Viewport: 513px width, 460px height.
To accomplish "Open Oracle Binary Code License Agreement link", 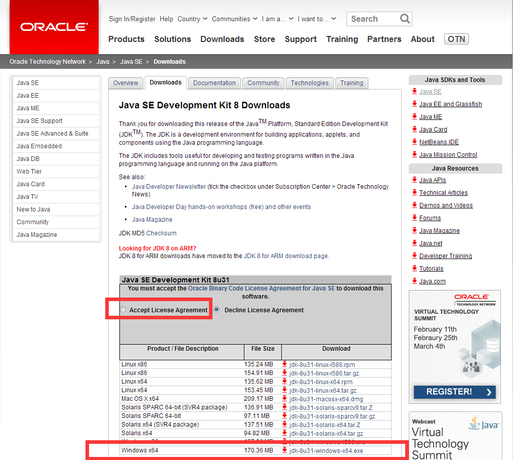I will [x=262, y=288].
